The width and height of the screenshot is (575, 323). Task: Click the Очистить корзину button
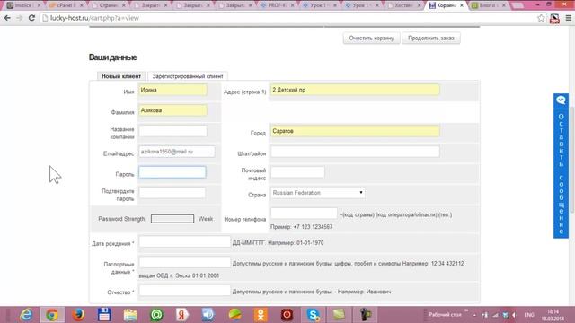coord(371,38)
